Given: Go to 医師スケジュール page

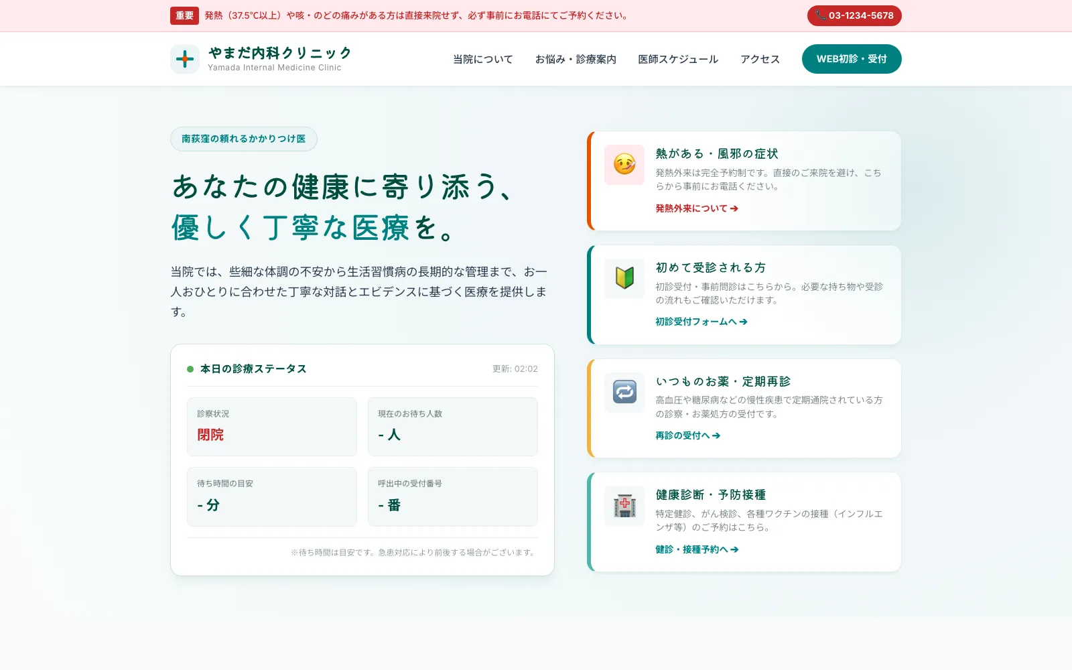Looking at the screenshot, I should (x=678, y=59).
